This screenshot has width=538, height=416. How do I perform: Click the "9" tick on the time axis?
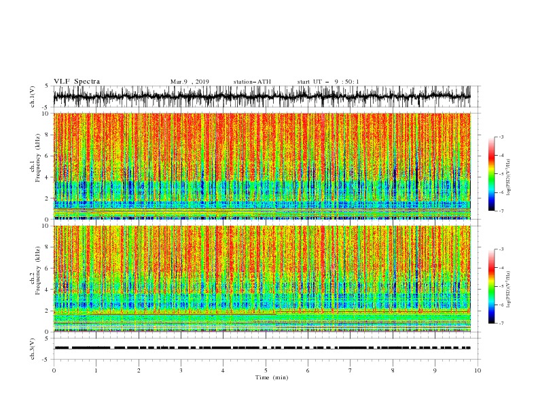click(435, 370)
